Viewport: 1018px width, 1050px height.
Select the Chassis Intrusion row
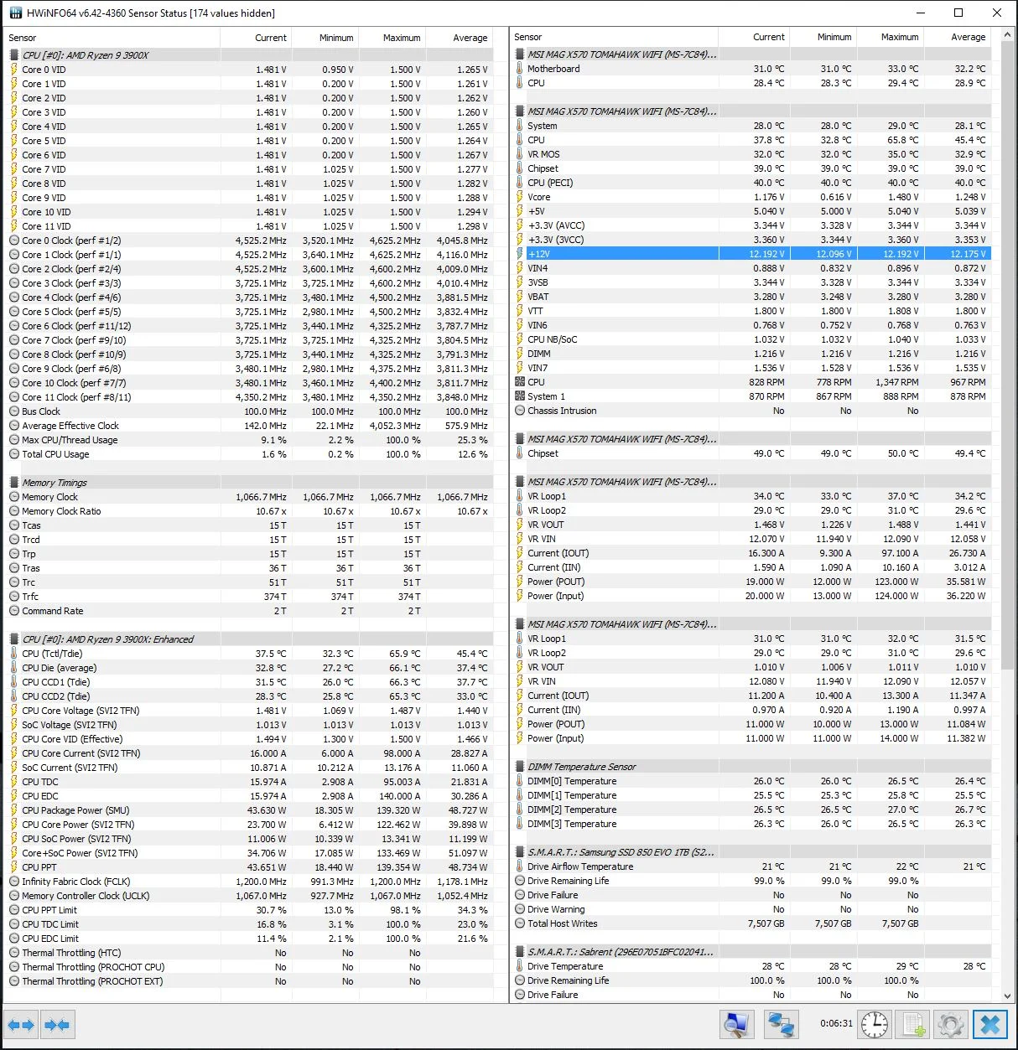click(751, 411)
